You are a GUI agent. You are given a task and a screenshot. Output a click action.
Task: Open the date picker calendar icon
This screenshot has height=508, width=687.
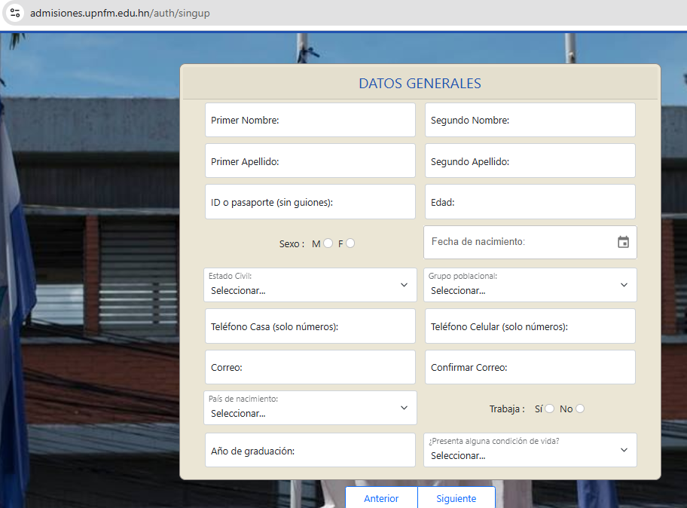click(x=623, y=242)
